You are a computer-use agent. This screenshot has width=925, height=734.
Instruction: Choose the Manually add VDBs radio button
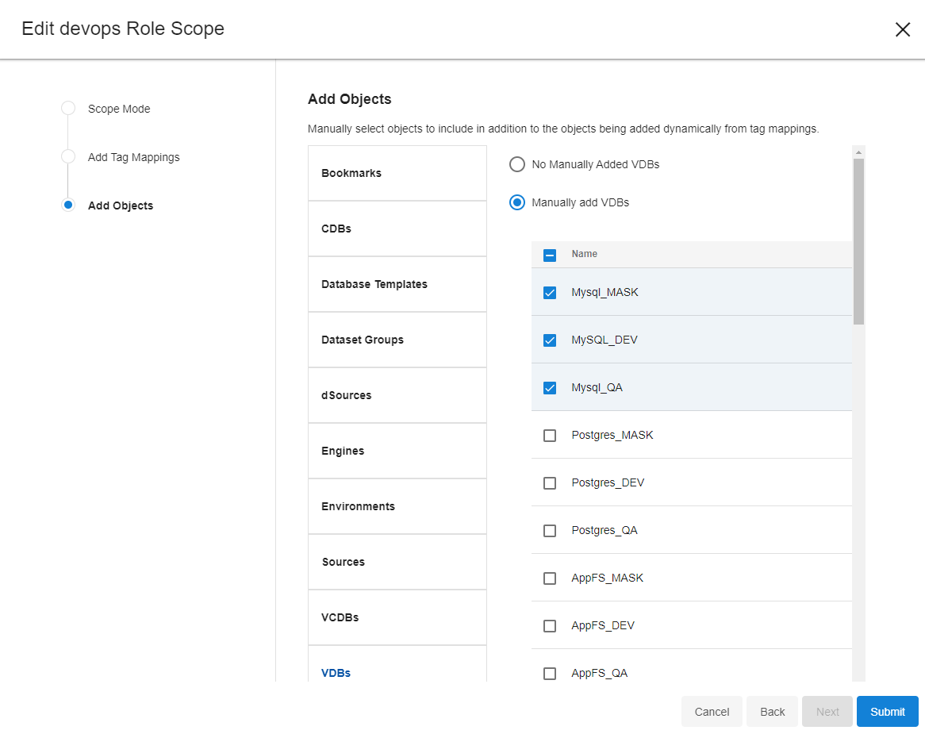click(x=517, y=202)
